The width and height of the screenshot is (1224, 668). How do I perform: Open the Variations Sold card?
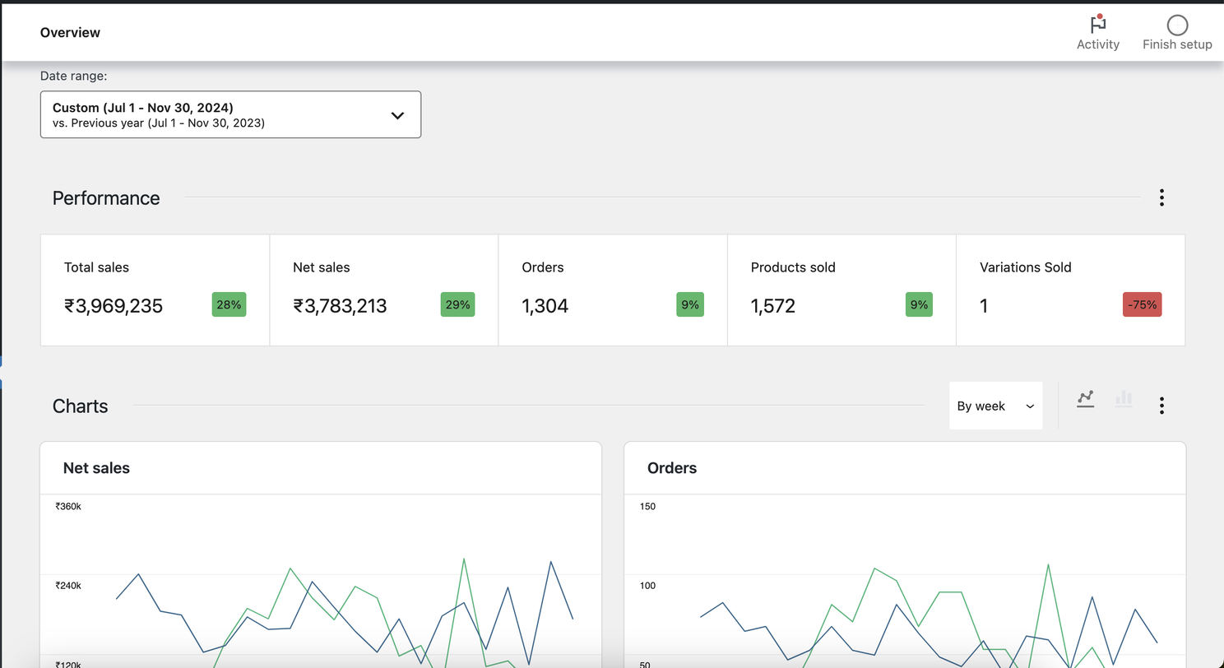tap(1069, 290)
